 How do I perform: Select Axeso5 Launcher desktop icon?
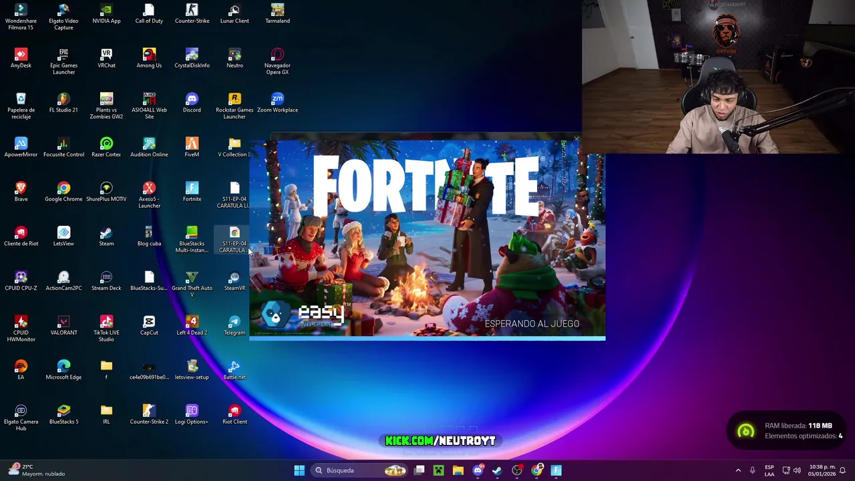[x=149, y=195]
